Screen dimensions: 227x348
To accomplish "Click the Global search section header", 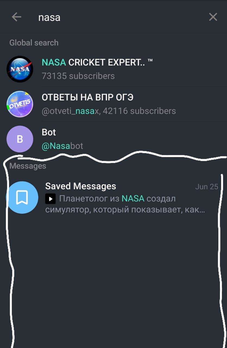I will pyautogui.click(x=34, y=43).
